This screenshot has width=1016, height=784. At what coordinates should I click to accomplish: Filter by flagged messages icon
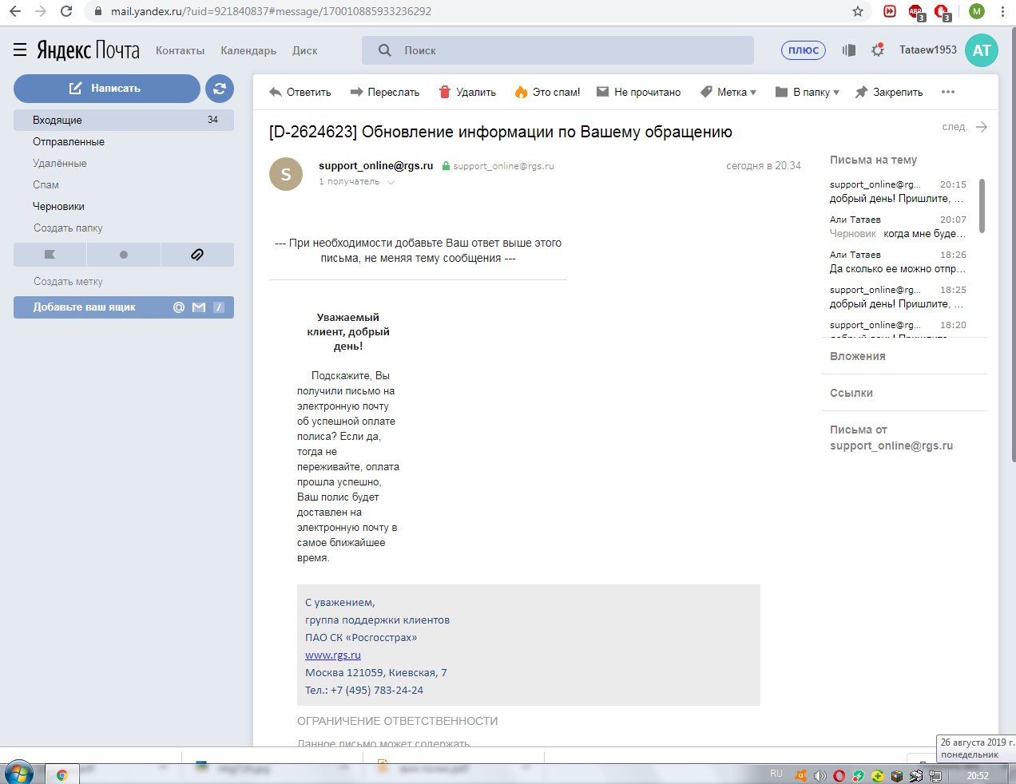click(x=50, y=255)
